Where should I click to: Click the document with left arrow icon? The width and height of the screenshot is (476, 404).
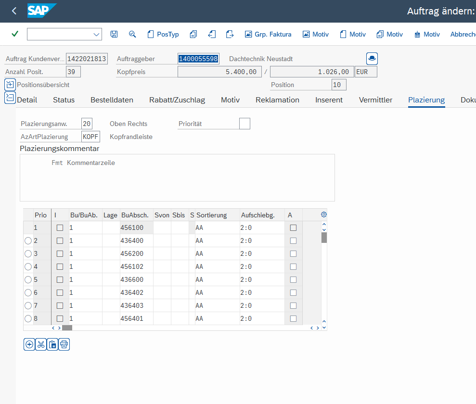212,34
